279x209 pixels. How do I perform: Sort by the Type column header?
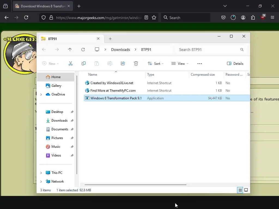(x=167, y=75)
